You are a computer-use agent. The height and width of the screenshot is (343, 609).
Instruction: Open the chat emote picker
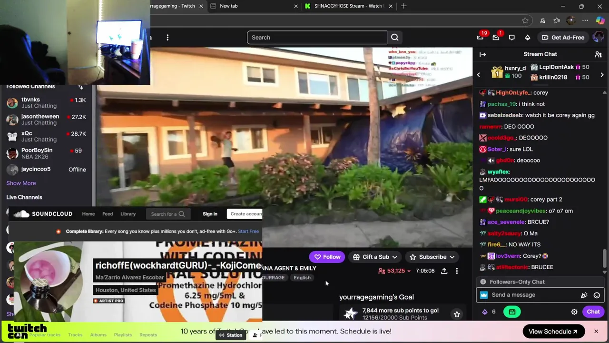click(597, 295)
